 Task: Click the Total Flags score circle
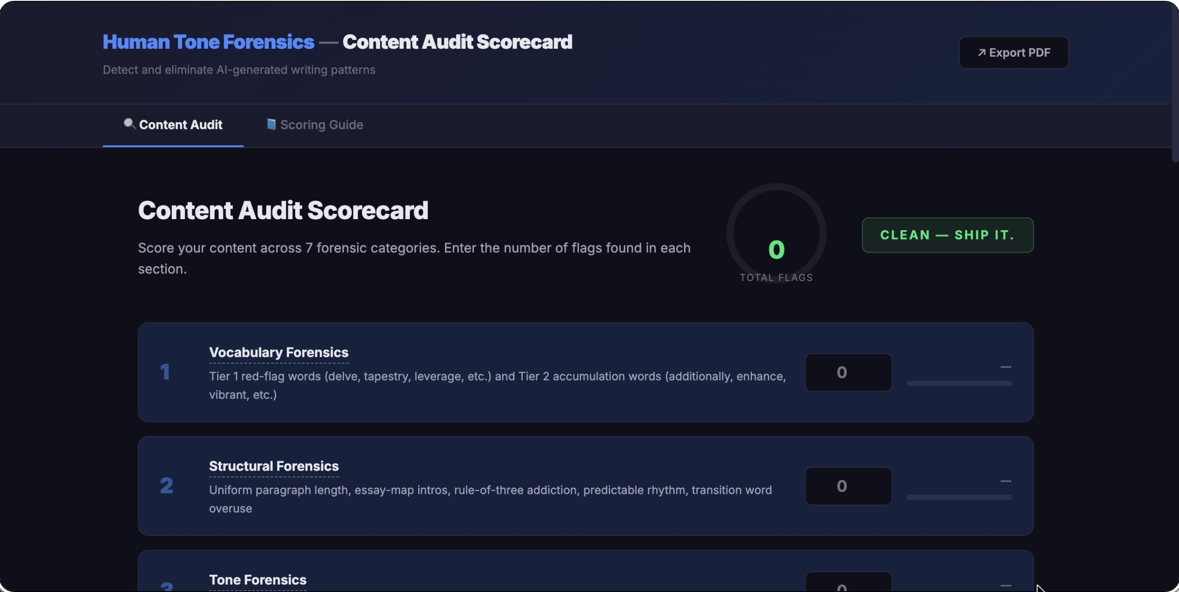click(x=776, y=233)
